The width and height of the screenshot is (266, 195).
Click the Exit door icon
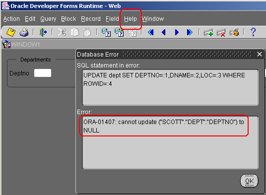pyautogui.click(x=43, y=32)
